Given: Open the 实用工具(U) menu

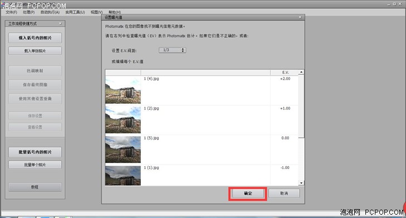Looking at the screenshot, I should pyautogui.click(x=75, y=12).
